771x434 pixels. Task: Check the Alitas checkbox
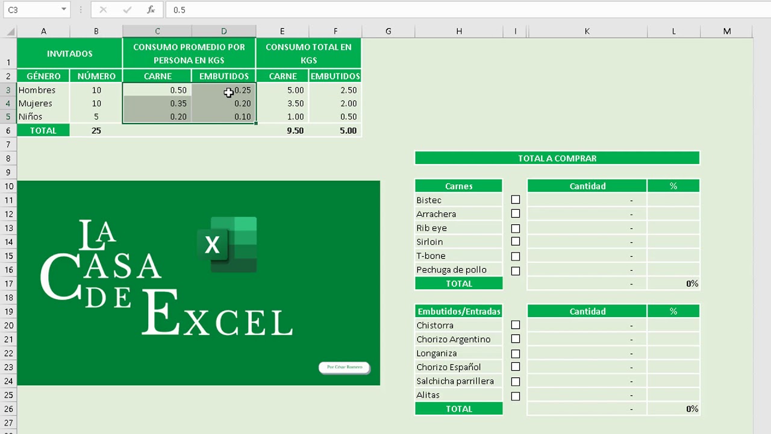[516, 396]
